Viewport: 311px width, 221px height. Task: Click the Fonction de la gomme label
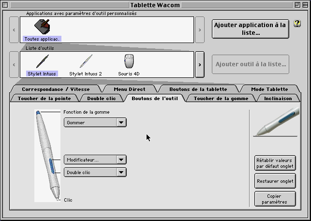[x=87, y=112]
